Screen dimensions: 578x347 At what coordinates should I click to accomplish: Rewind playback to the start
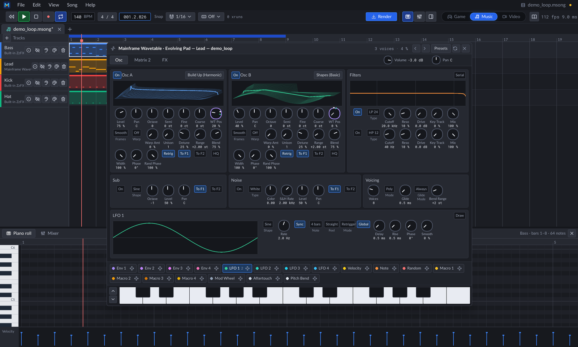12,17
